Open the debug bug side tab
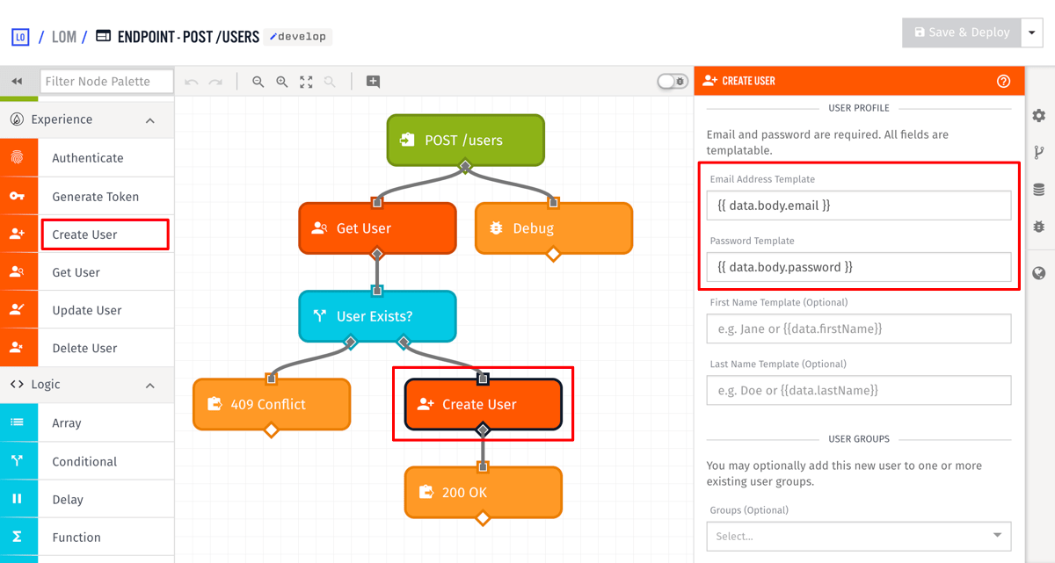This screenshot has height=563, width=1055. (1039, 227)
